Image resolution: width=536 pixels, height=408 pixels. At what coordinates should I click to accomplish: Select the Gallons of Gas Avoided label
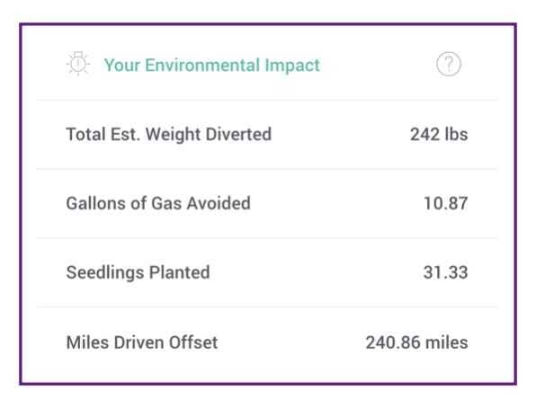158,203
